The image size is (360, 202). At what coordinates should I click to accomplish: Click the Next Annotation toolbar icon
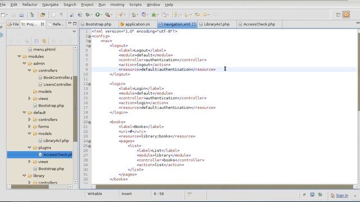click(x=176, y=15)
